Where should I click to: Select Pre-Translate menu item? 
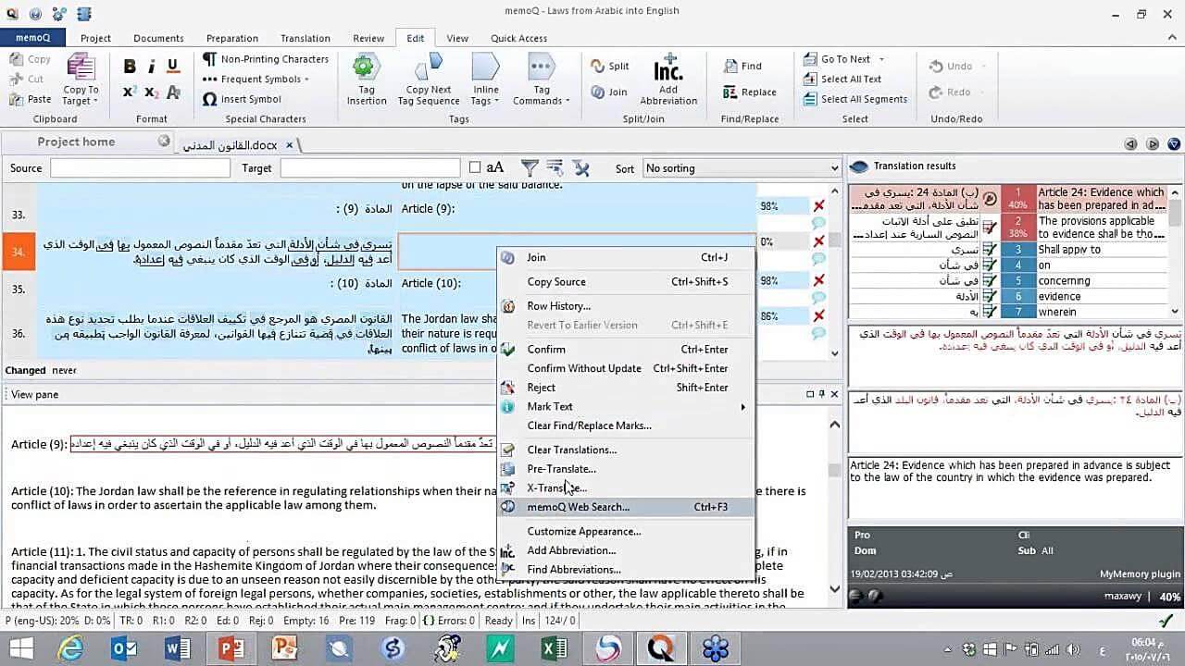pos(626,469)
